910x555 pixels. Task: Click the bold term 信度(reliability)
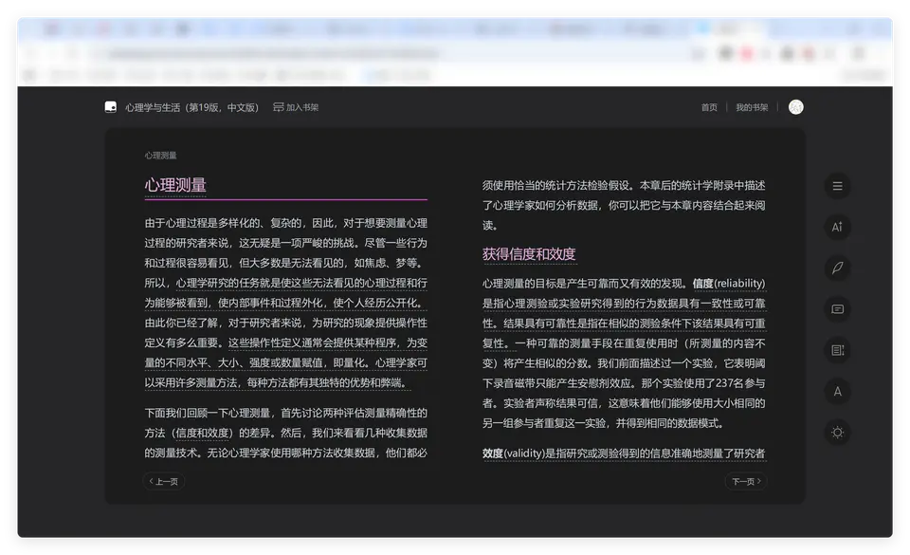(728, 284)
